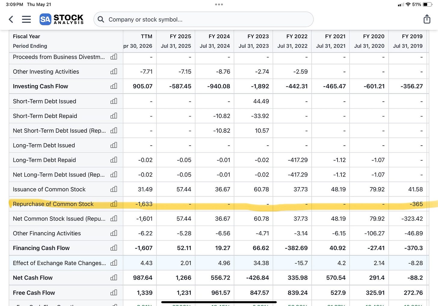
Task: Tap the Net Common Stock Issued row label
Action: tap(59, 219)
